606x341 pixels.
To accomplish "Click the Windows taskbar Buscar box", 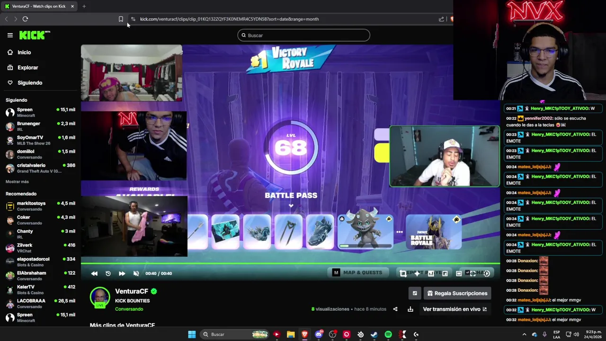I will point(235,334).
